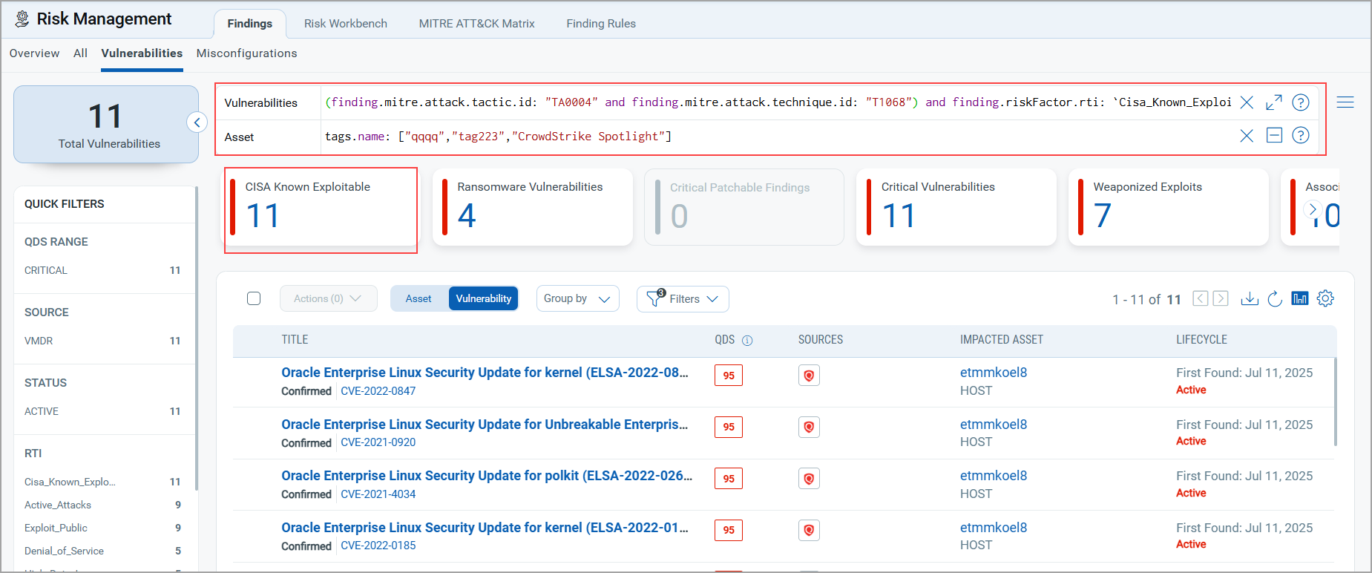The width and height of the screenshot is (1372, 573).
Task: Download the findings list
Action: click(1250, 298)
